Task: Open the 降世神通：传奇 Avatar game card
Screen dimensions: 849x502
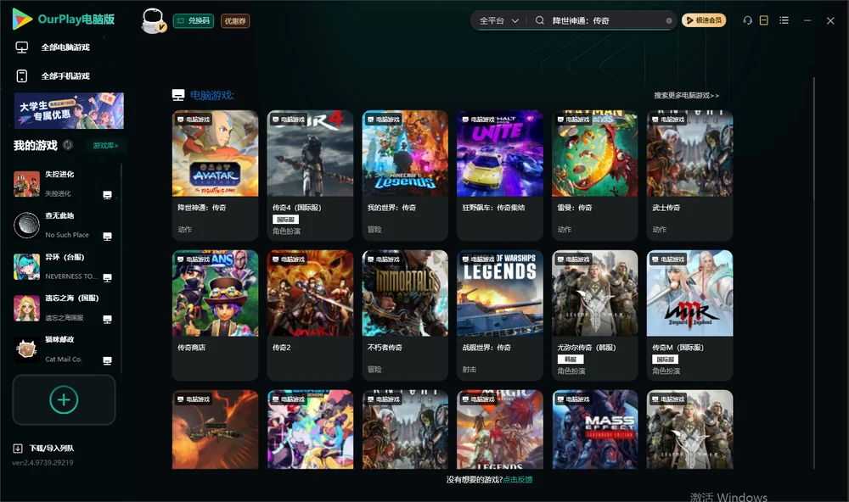Action: [215, 176]
